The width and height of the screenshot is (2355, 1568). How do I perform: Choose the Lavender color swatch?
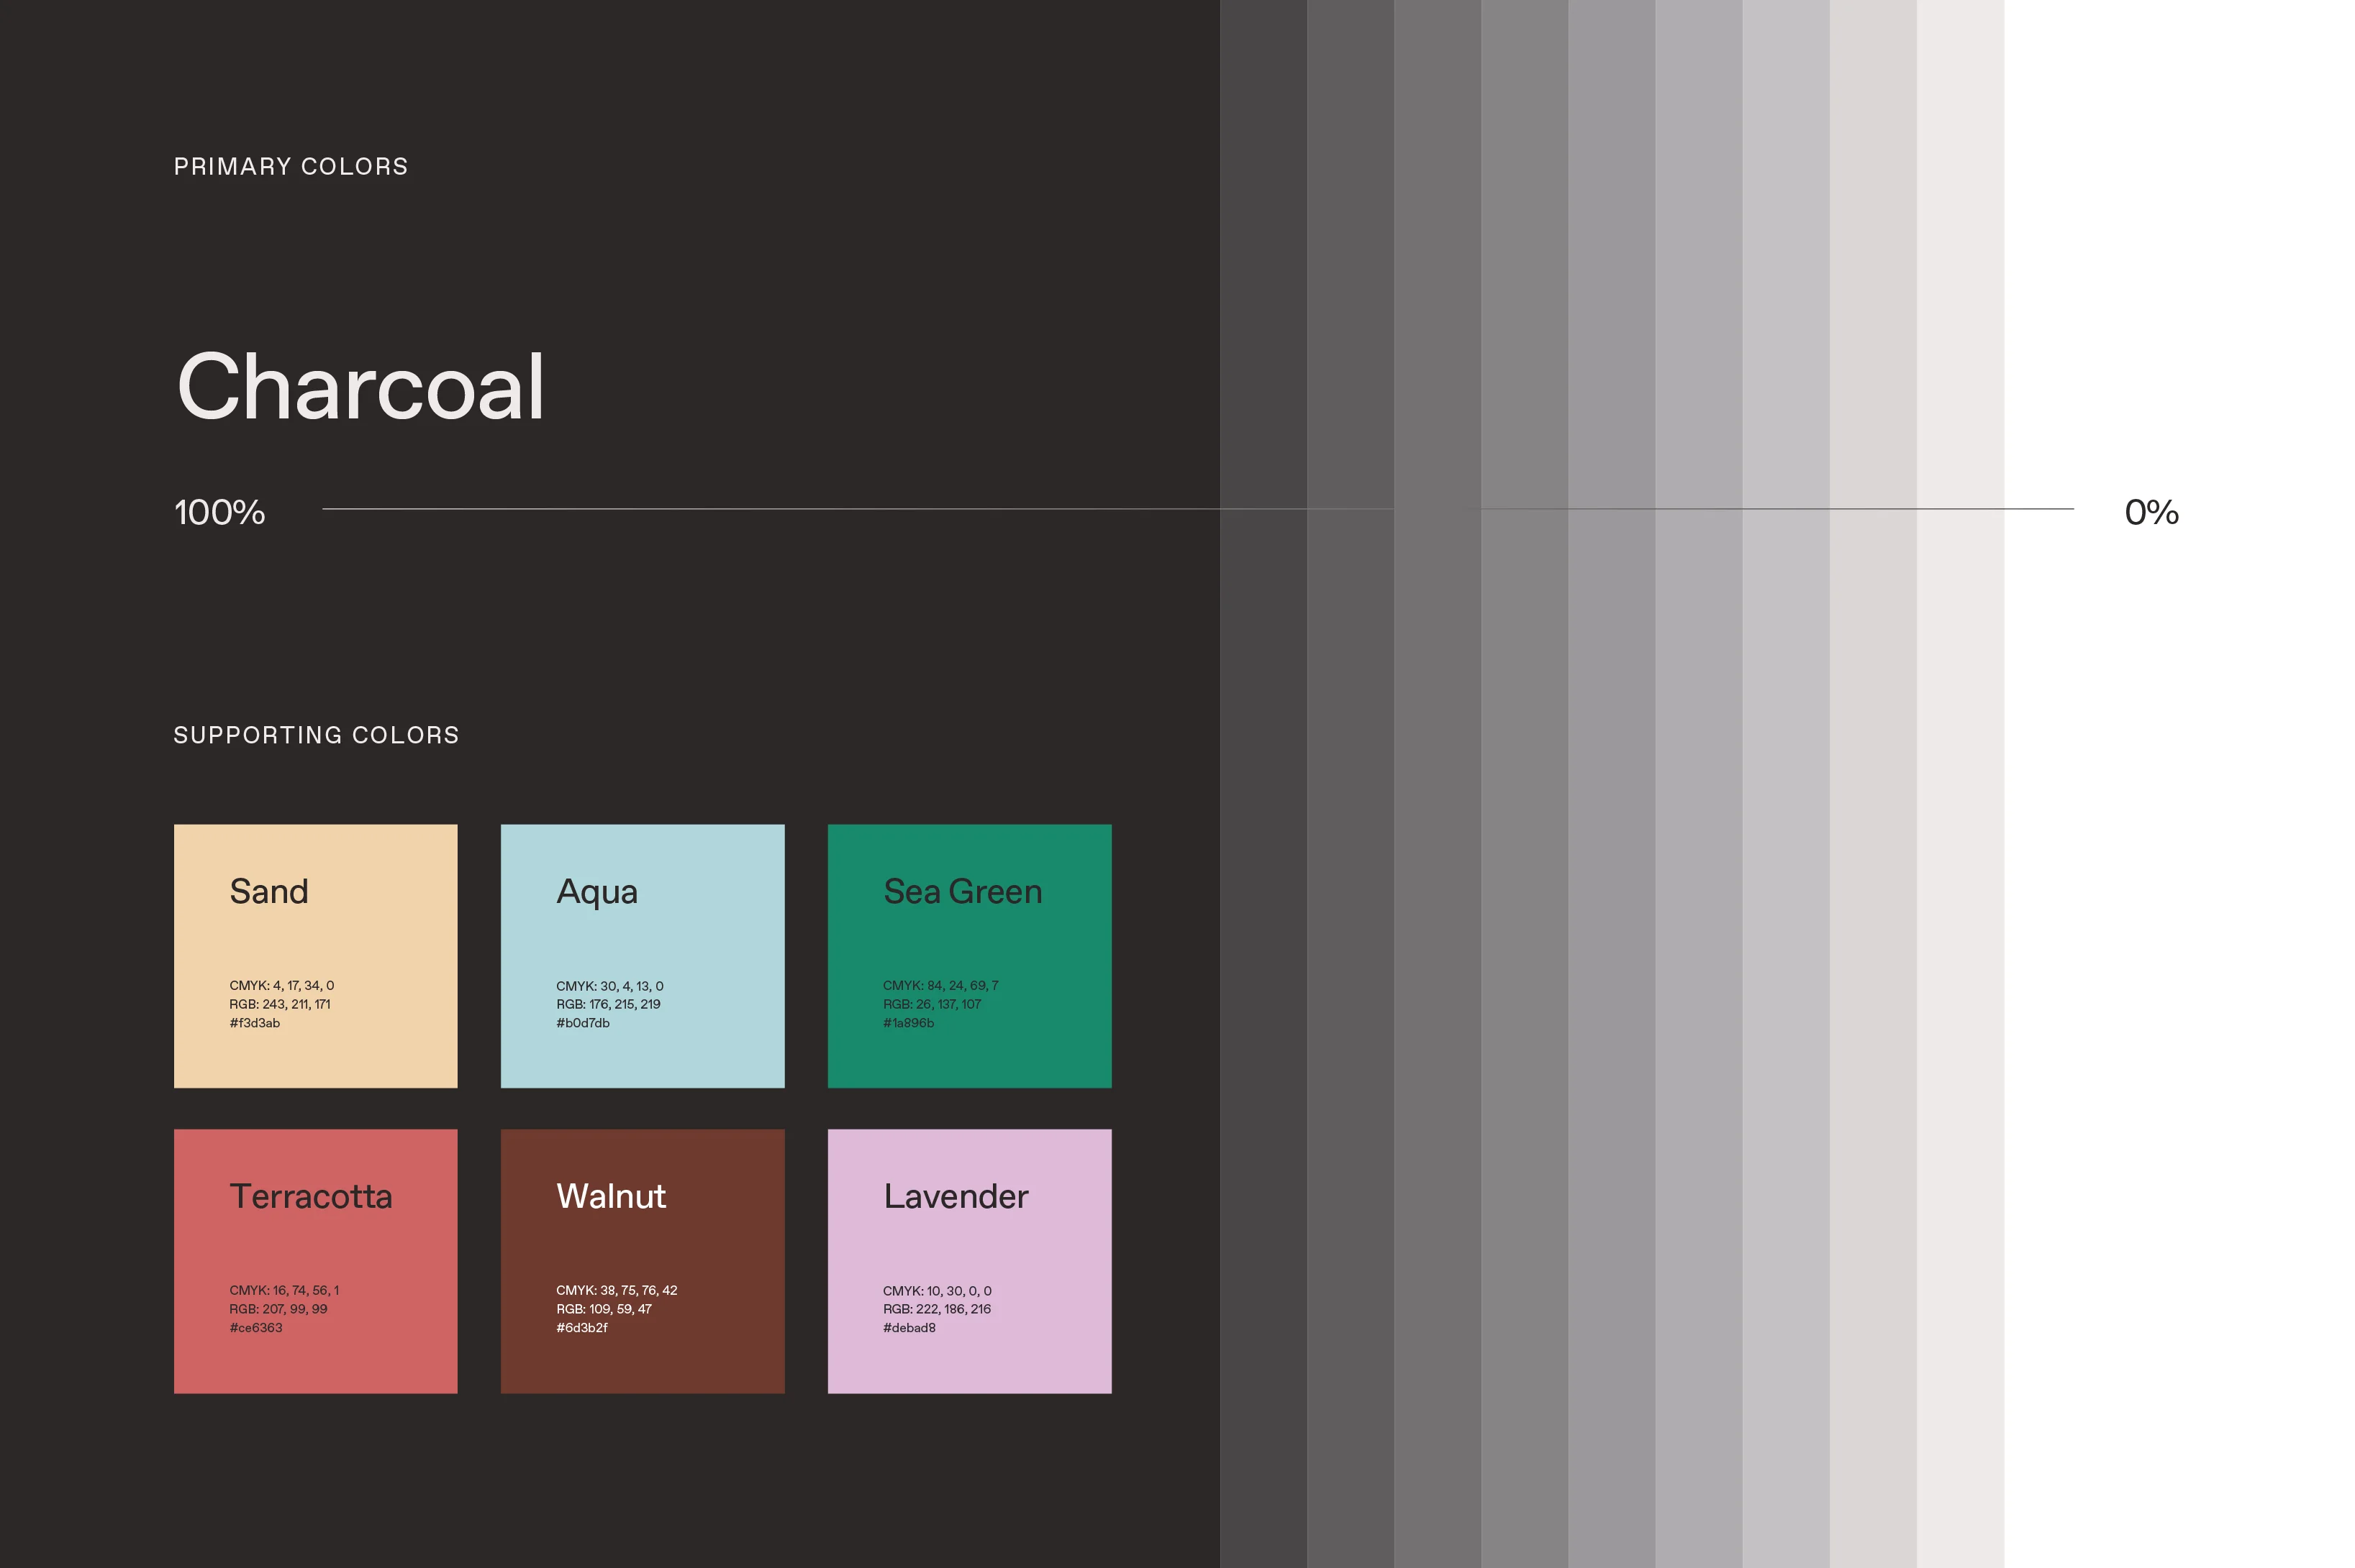point(968,1260)
